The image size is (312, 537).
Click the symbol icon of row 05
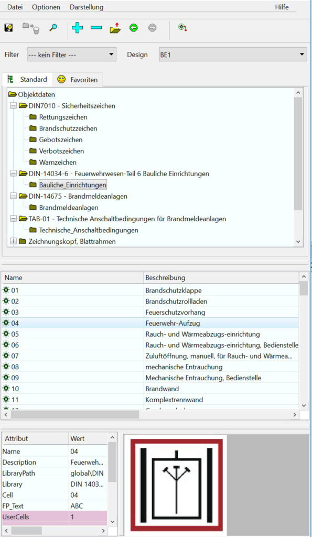(6, 334)
